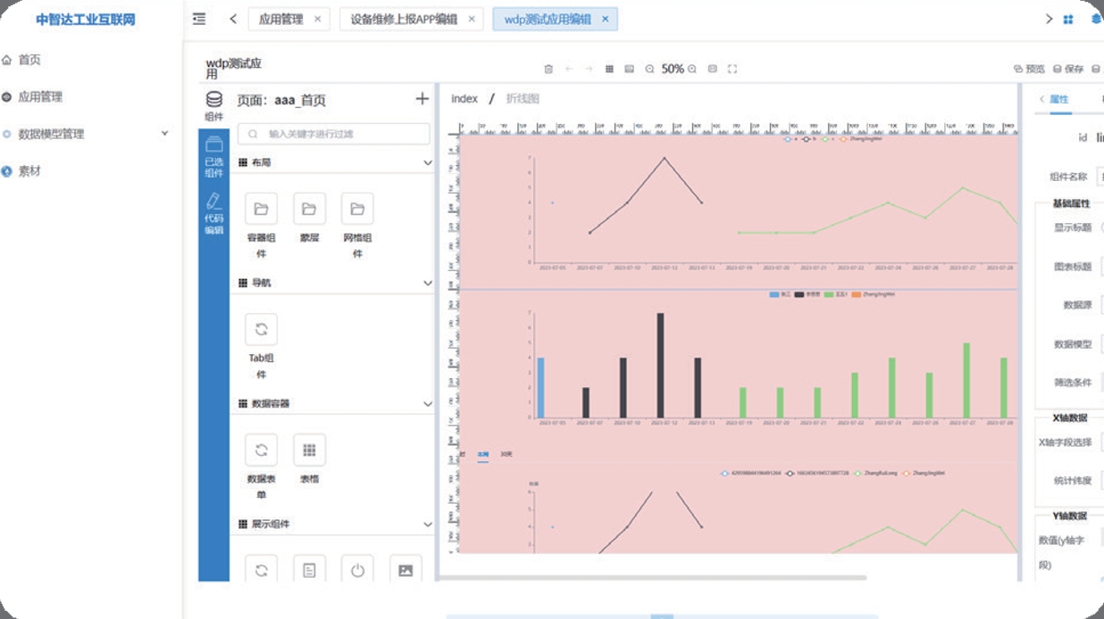Add a new page with the plus icon
The image size is (1104, 619).
422,99
